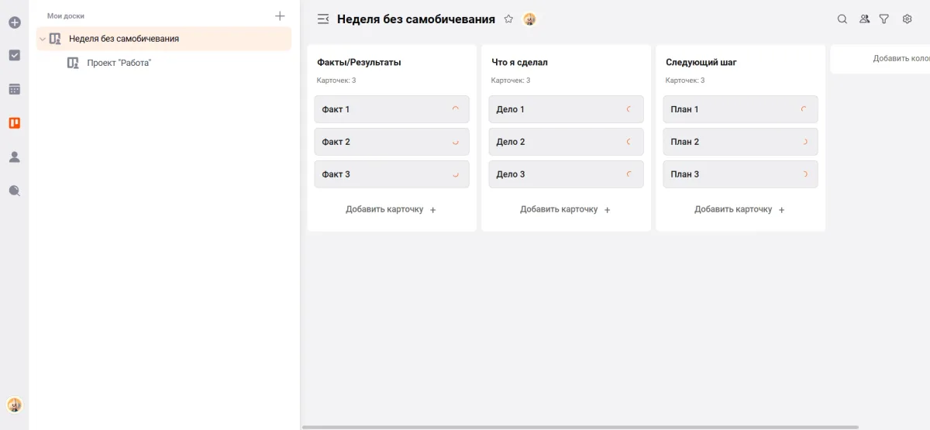Open the calendar icon in sidebar
The width and height of the screenshot is (930, 430).
point(14,89)
